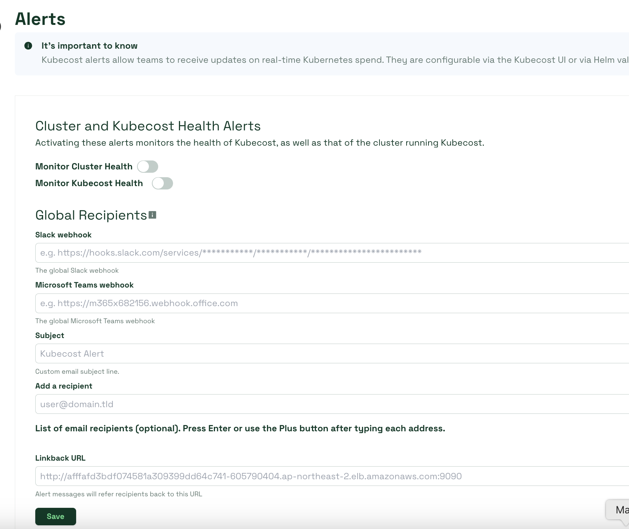Click 'Custom email subject line.' hint
The height and width of the screenshot is (529, 629).
pos(77,371)
